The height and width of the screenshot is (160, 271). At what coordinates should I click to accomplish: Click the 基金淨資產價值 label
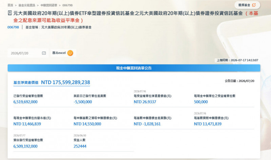point(26,83)
